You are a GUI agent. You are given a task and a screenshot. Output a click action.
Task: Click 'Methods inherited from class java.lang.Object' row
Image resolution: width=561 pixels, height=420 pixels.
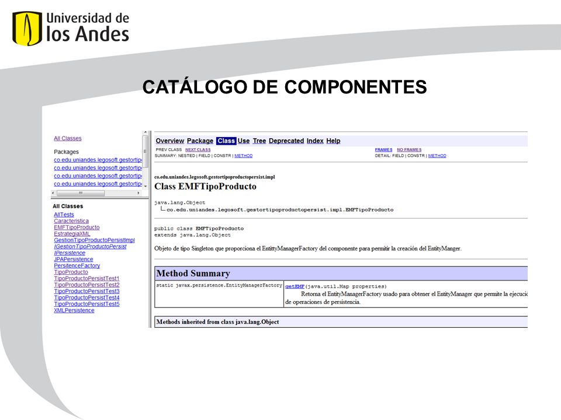(341, 322)
